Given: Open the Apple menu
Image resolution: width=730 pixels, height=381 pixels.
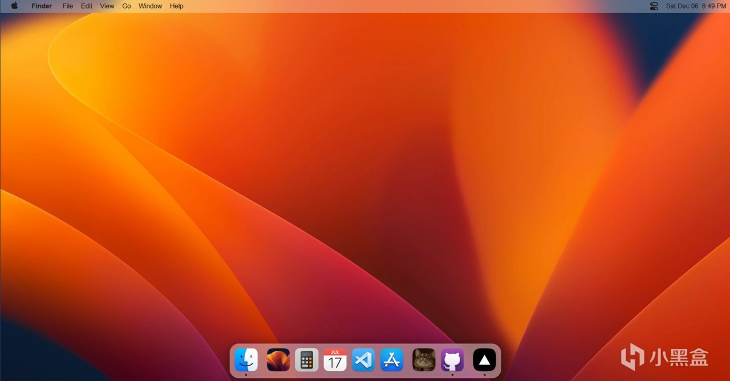Looking at the screenshot, I should (x=14, y=6).
